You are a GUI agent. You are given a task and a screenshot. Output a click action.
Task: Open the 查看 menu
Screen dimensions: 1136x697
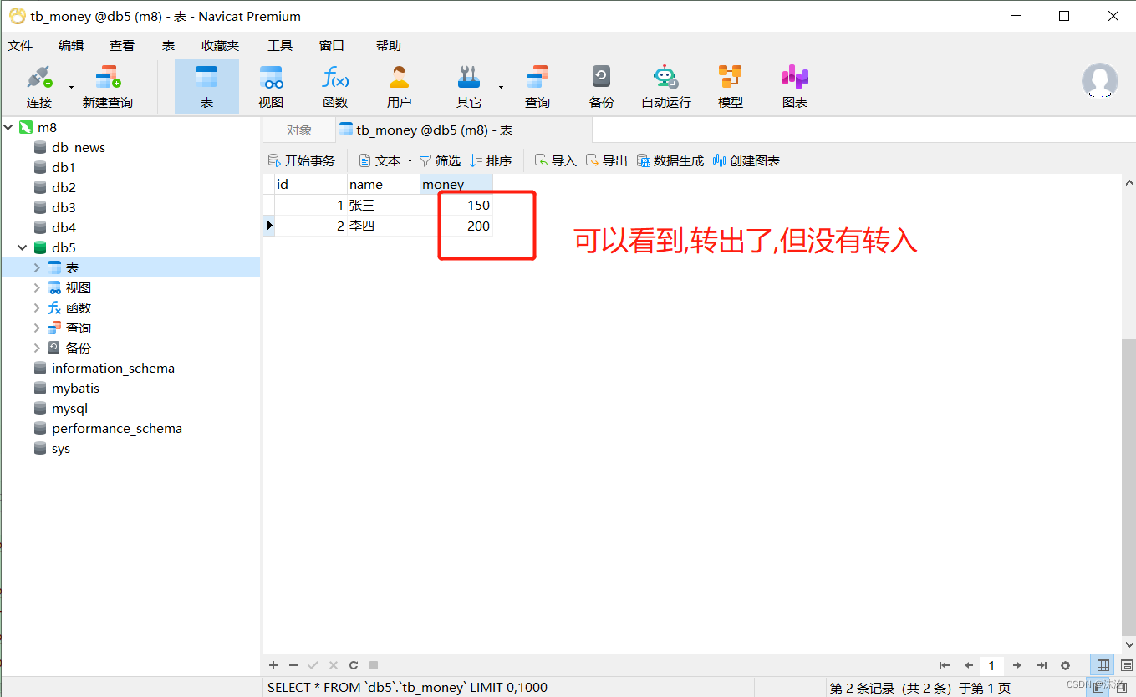point(122,46)
